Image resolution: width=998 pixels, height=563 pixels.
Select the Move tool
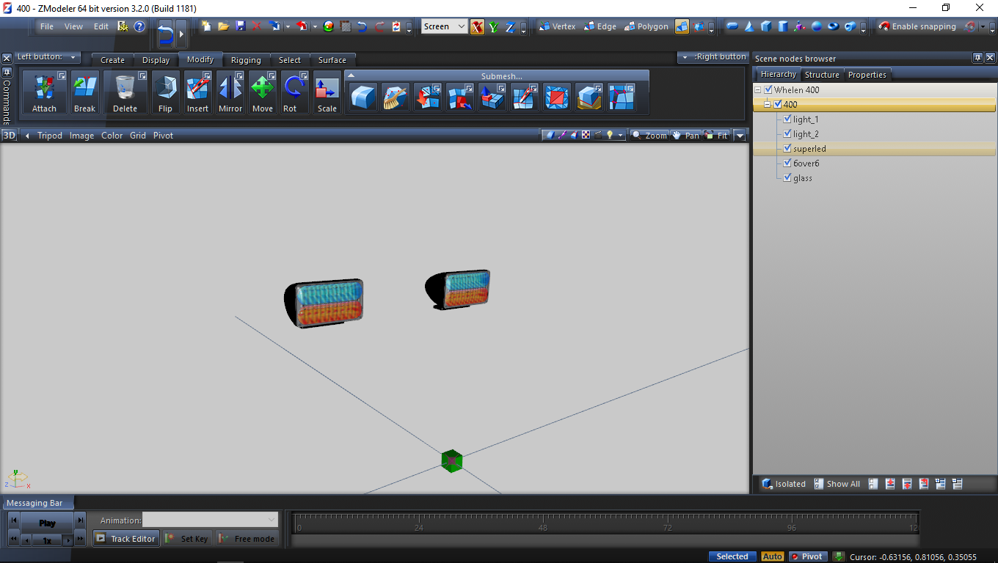click(x=262, y=88)
